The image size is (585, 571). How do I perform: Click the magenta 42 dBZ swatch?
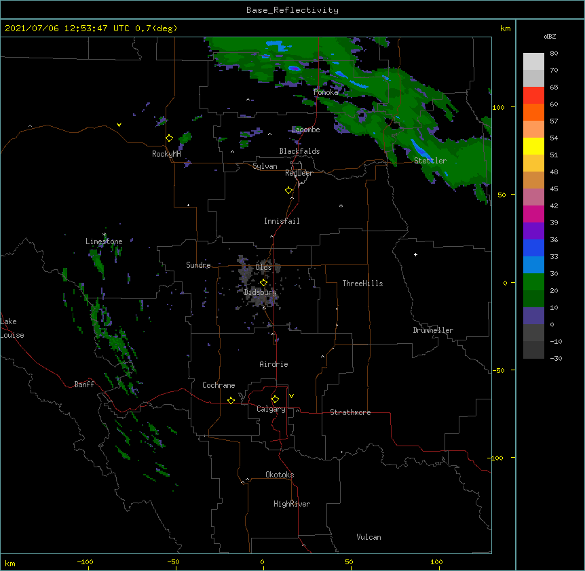point(533,214)
